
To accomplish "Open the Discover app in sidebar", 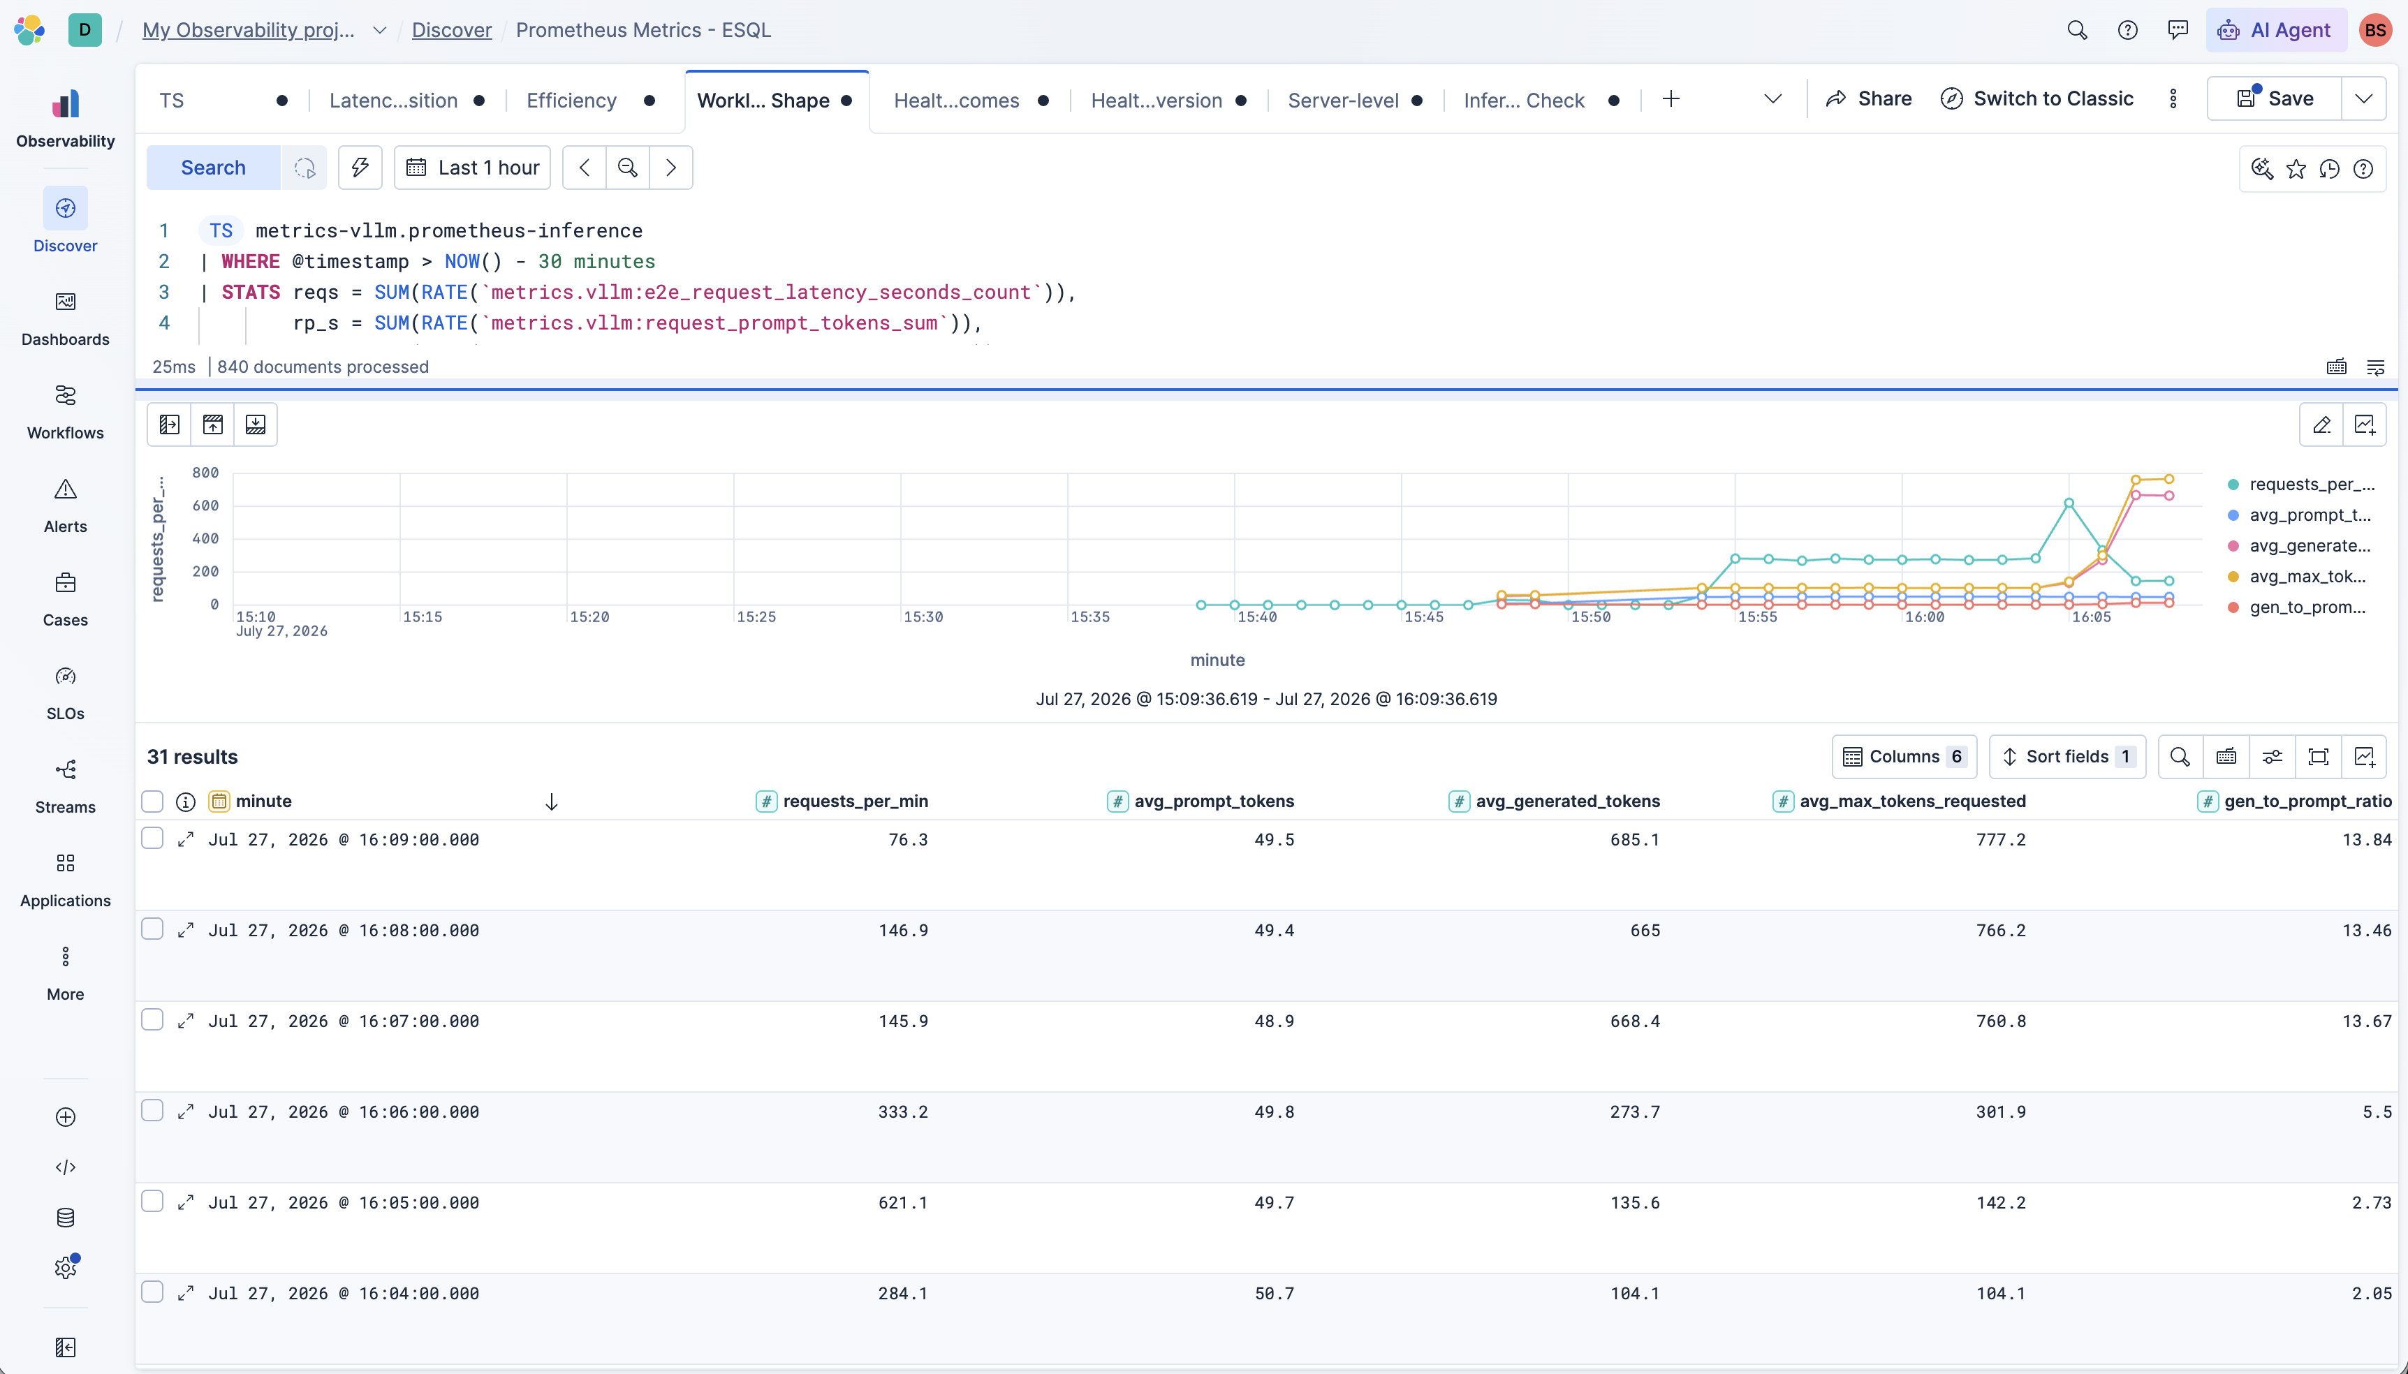I will pos(65,222).
